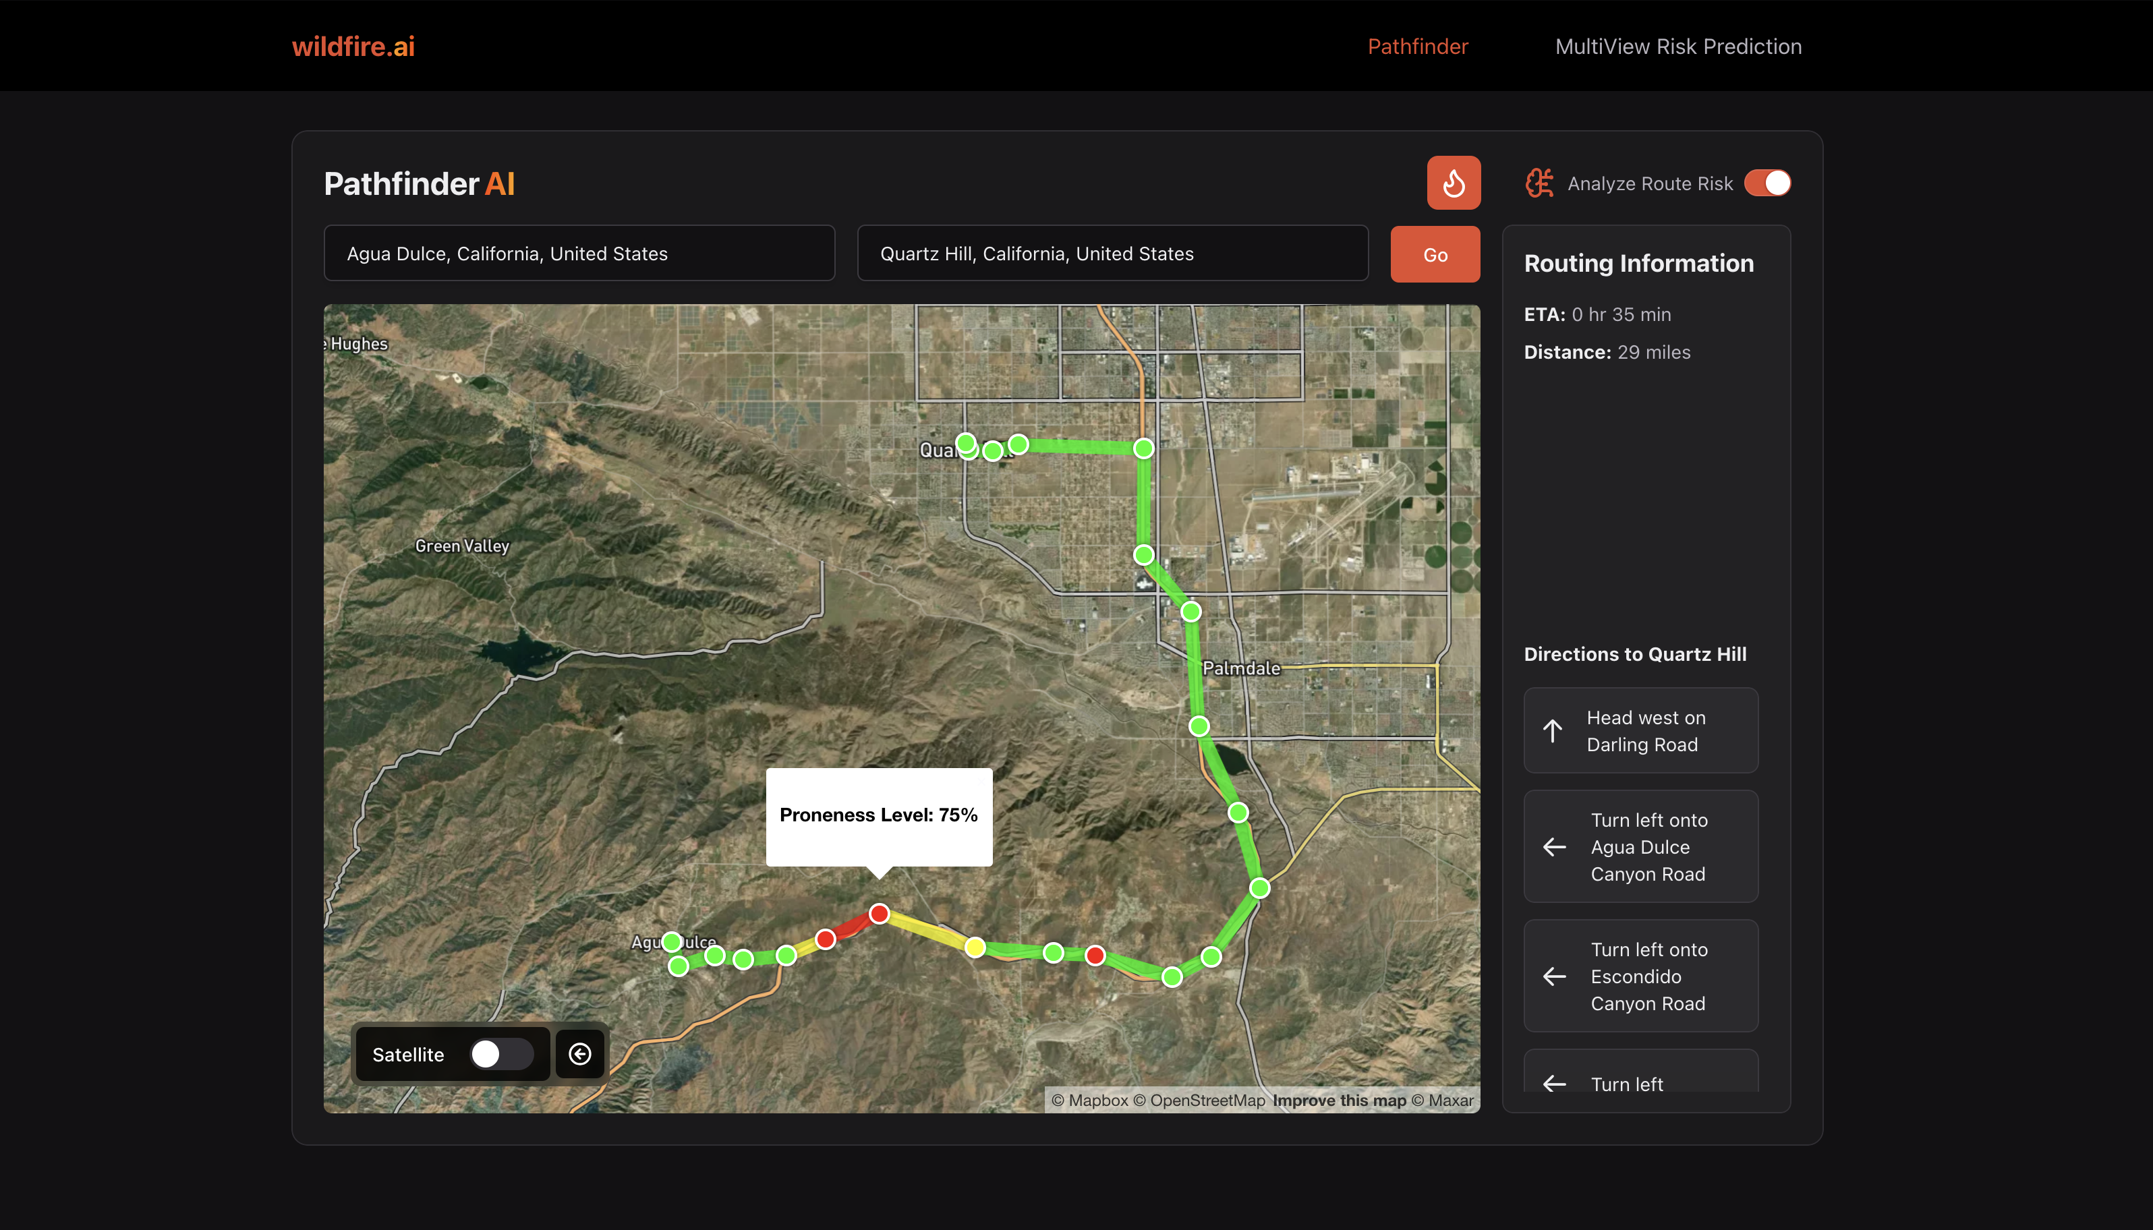Click the Improve this map link
Viewport: 2153px width, 1230px height.
1338,1100
